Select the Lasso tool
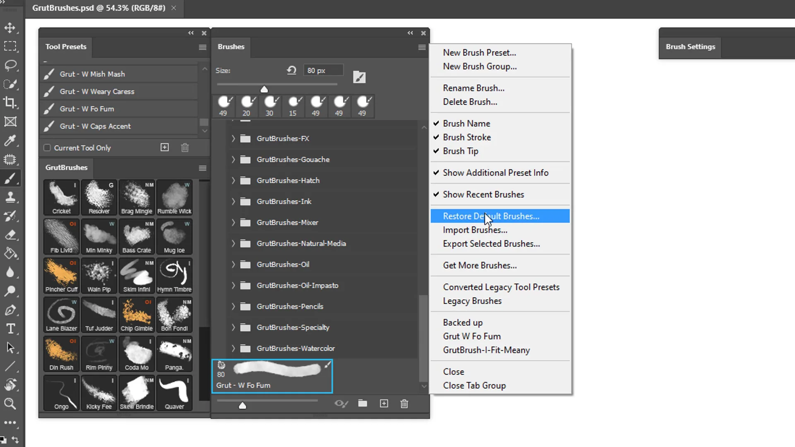Viewport: 795px width, 447px height. click(10, 65)
